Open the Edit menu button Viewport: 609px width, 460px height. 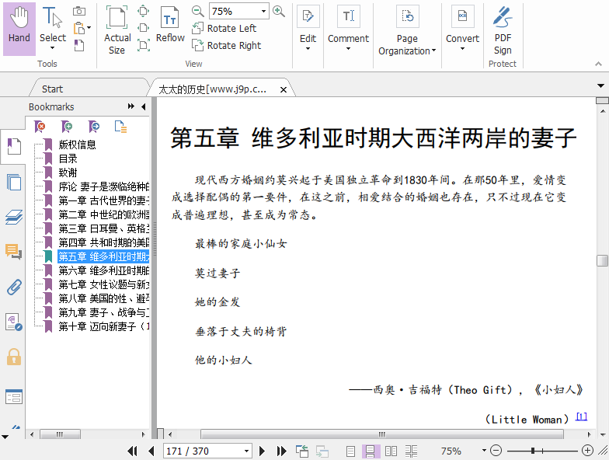click(x=308, y=28)
